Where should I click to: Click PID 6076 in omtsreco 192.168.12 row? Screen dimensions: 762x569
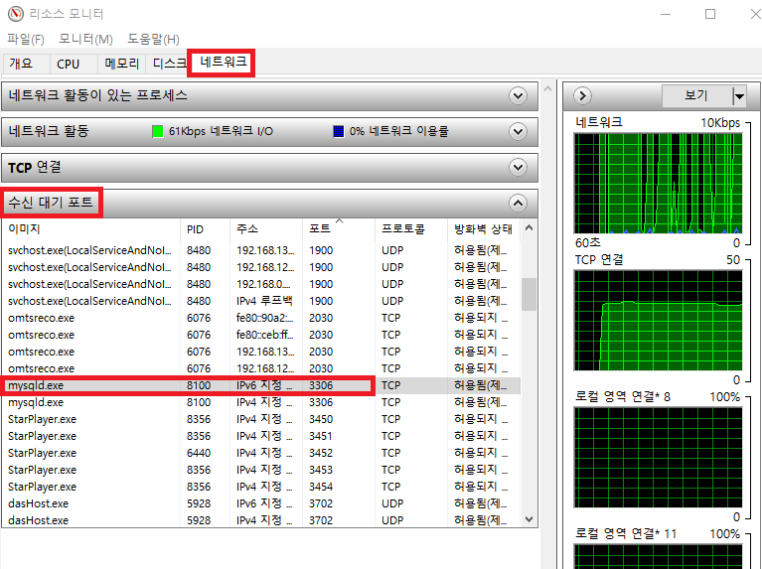[x=199, y=368]
